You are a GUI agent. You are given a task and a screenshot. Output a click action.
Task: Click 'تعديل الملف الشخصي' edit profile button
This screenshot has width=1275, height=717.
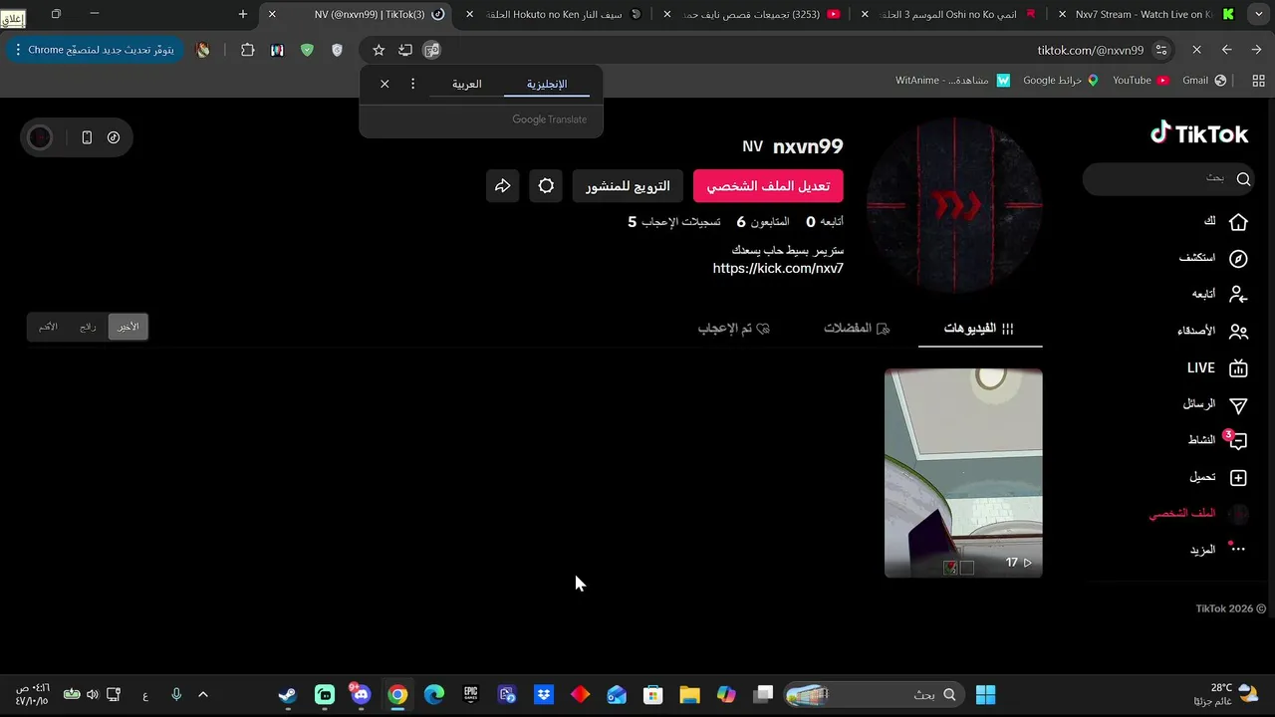768,185
